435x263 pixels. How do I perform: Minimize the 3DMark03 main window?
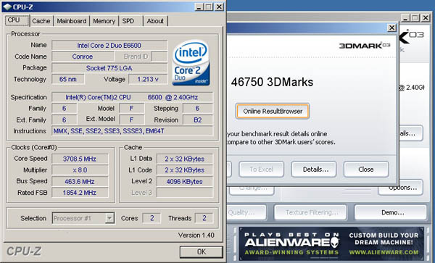405,17
